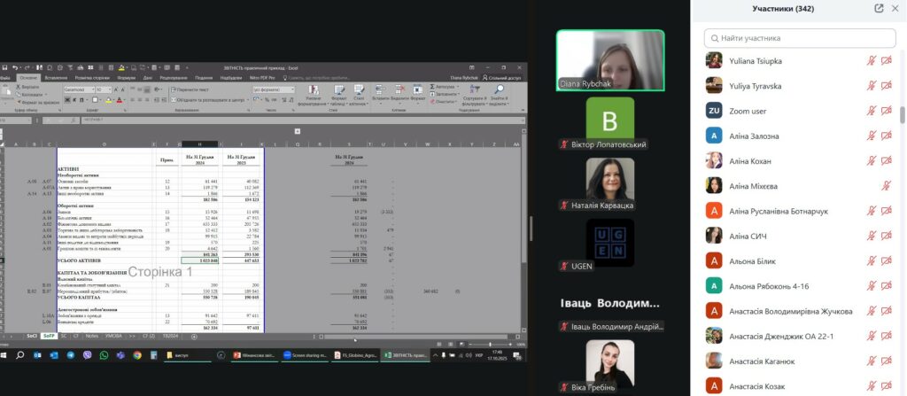Click muted microphone icon for Yuliana Tsiupka
907x396 pixels.
pyautogui.click(x=872, y=60)
